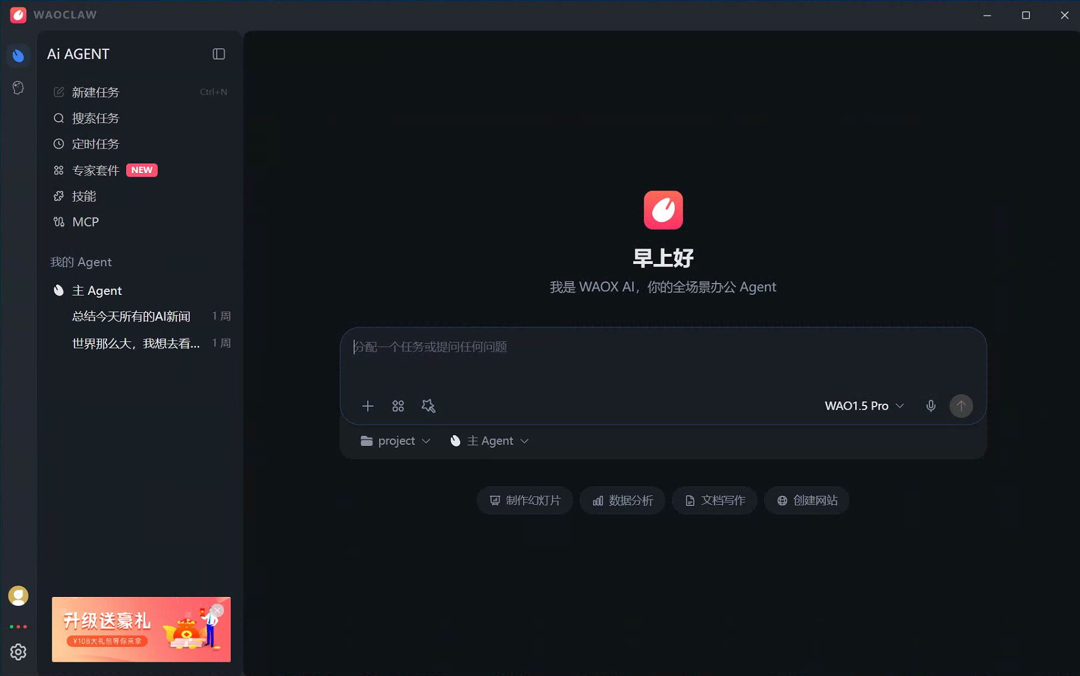Image resolution: width=1080 pixels, height=676 pixels.
Task: Open the 技能 skills page
Action: (141, 196)
